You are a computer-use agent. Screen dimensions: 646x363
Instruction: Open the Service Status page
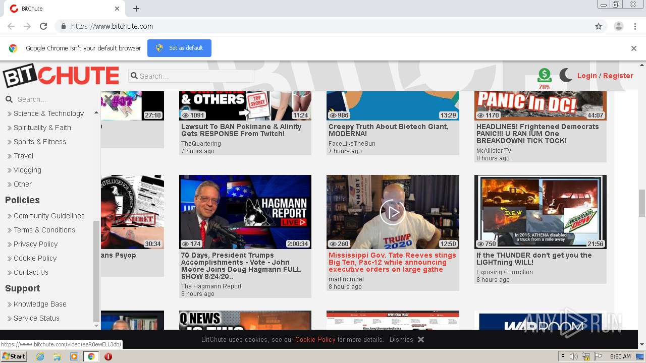pyautogui.click(x=36, y=318)
